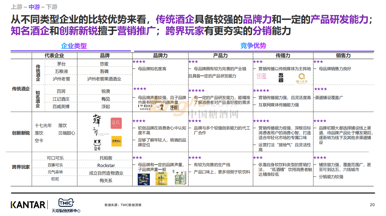Select the 锐澳 brand cell
The image size is (386, 216).
pos(106,91)
